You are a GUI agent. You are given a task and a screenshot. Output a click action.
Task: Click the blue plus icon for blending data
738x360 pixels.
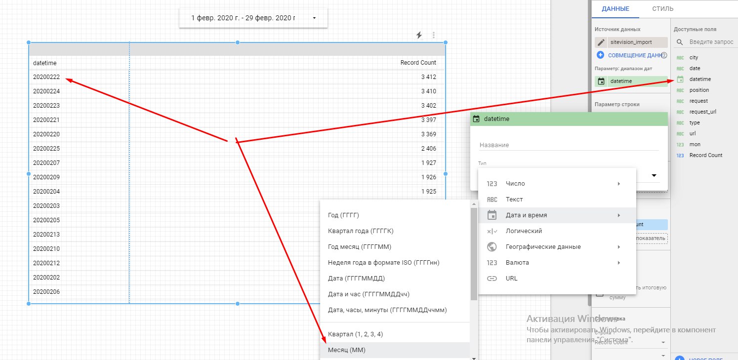coord(601,55)
